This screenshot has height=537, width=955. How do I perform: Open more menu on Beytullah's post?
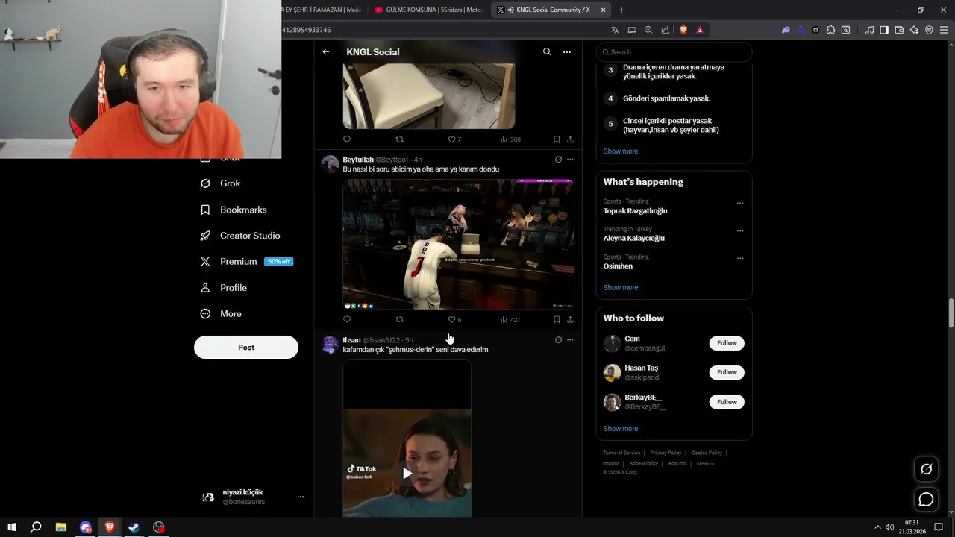pos(570,160)
